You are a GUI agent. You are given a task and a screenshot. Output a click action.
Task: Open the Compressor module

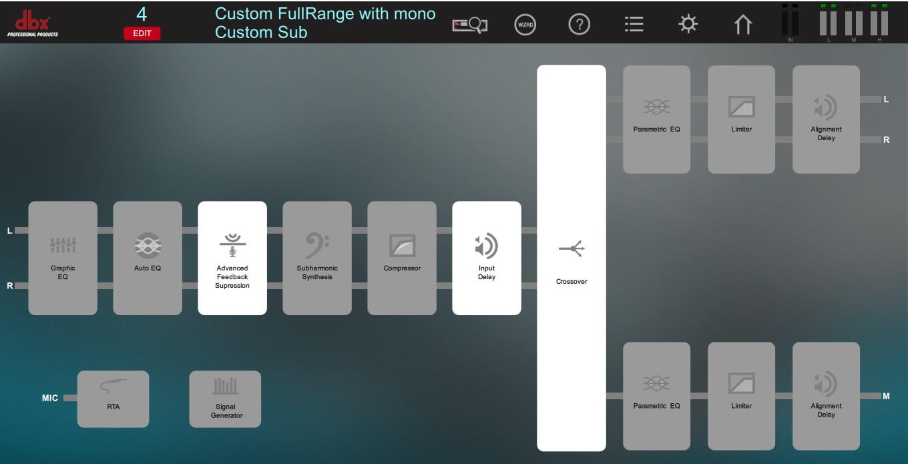[402, 258]
